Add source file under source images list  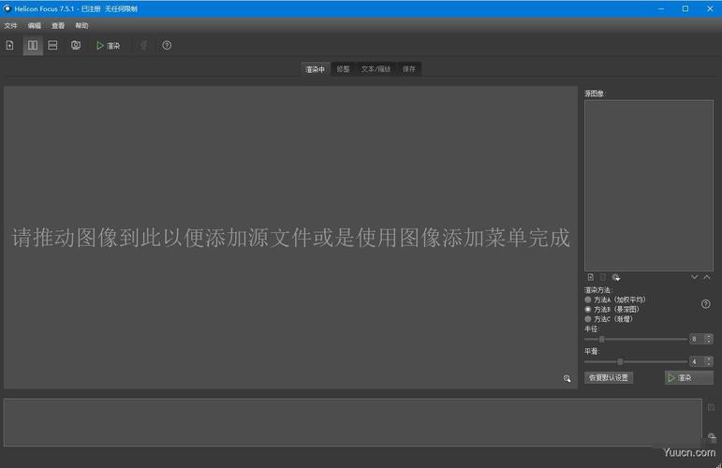tap(591, 277)
